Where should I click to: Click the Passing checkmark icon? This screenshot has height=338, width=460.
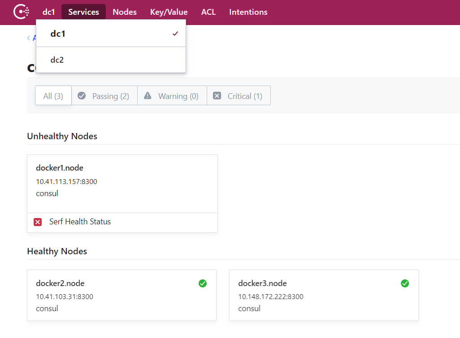tap(82, 95)
